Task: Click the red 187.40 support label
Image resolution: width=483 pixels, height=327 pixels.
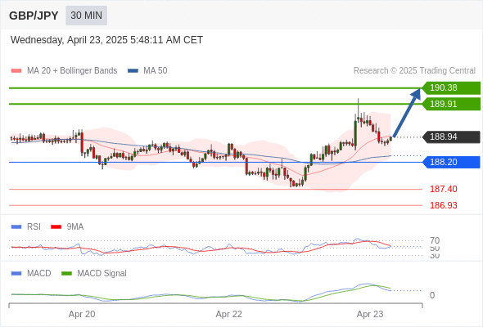Action: (443, 189)
